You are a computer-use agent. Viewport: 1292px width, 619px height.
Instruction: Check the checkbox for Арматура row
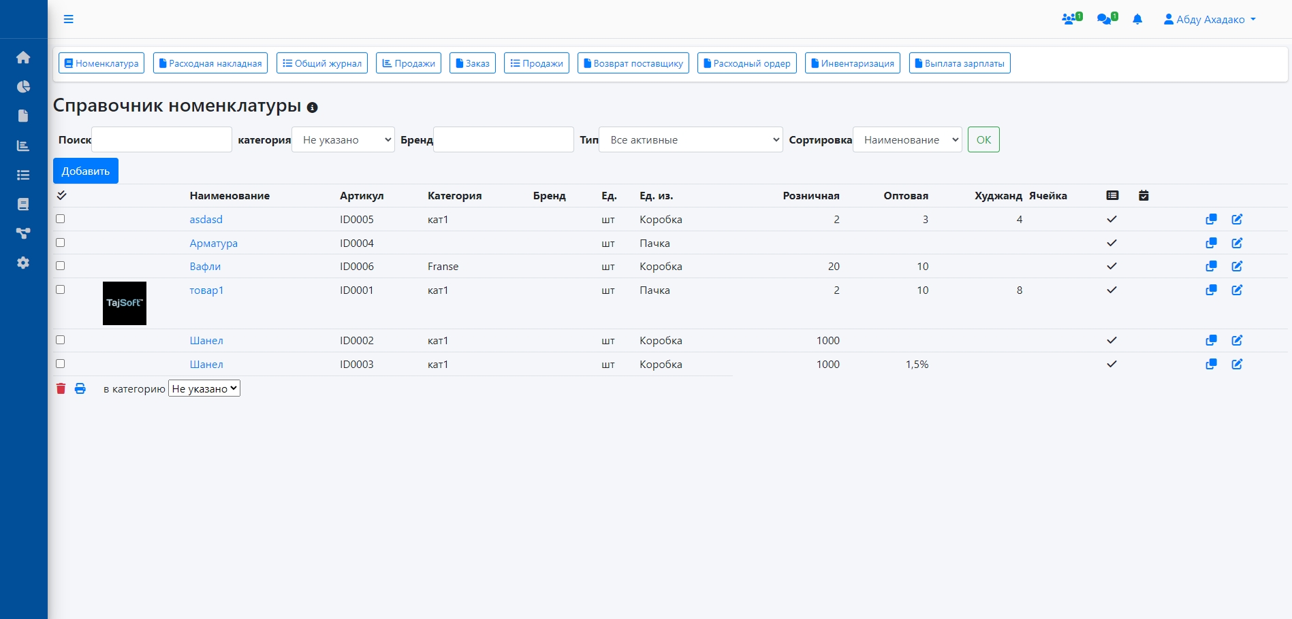tap(61, 242)
